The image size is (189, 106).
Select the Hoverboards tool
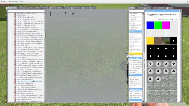click(136, 70)
